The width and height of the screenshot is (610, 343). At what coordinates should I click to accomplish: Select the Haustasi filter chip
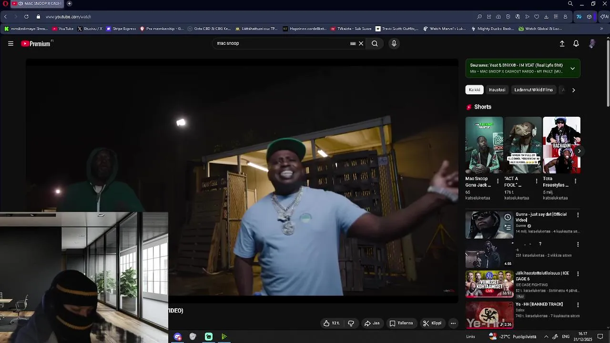[497, 90]
